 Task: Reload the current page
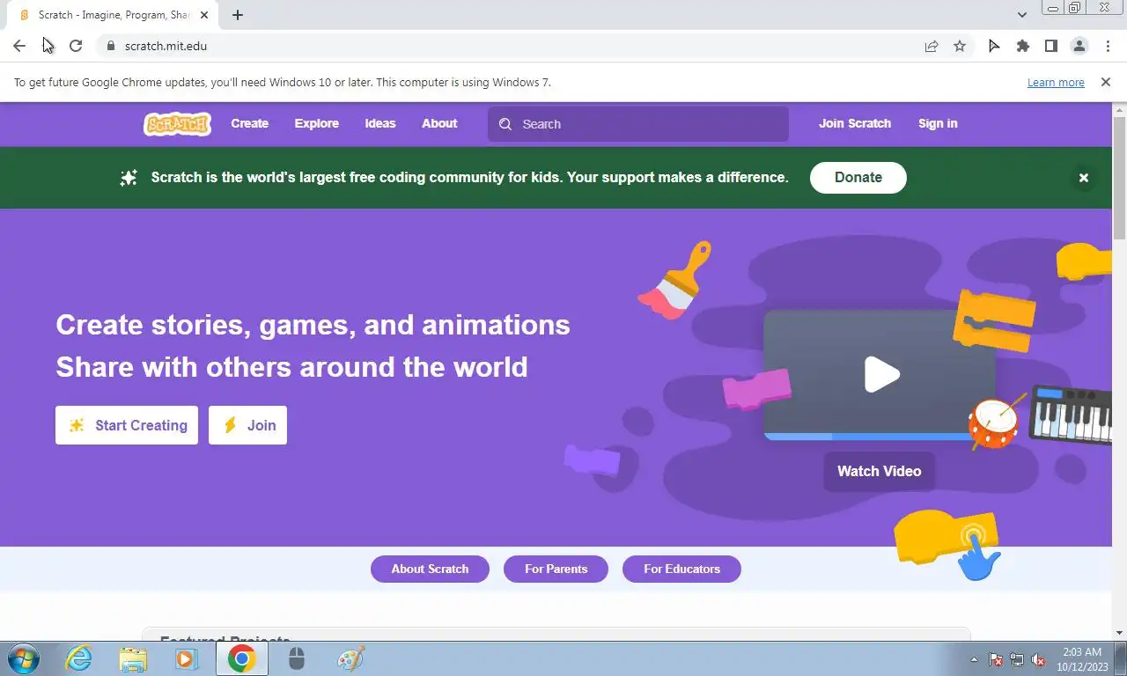click(76, 46)
